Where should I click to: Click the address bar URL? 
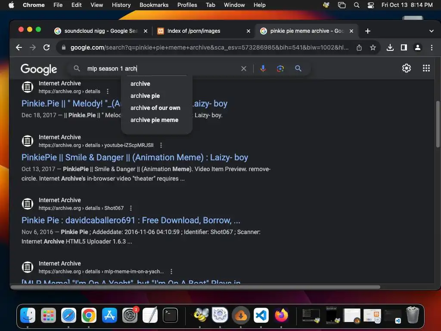pyautogui.click(x=209, y=47)
